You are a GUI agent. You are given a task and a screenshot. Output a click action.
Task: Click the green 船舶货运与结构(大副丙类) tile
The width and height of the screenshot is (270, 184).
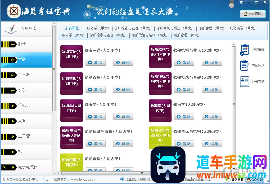(160, 138)
